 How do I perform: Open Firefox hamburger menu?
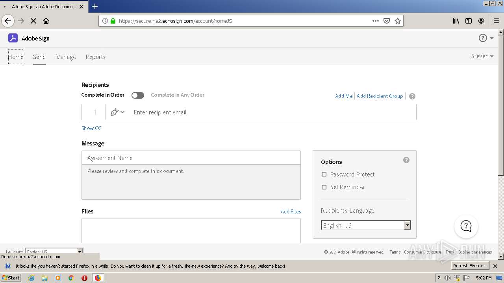click(x=496, y=21)
